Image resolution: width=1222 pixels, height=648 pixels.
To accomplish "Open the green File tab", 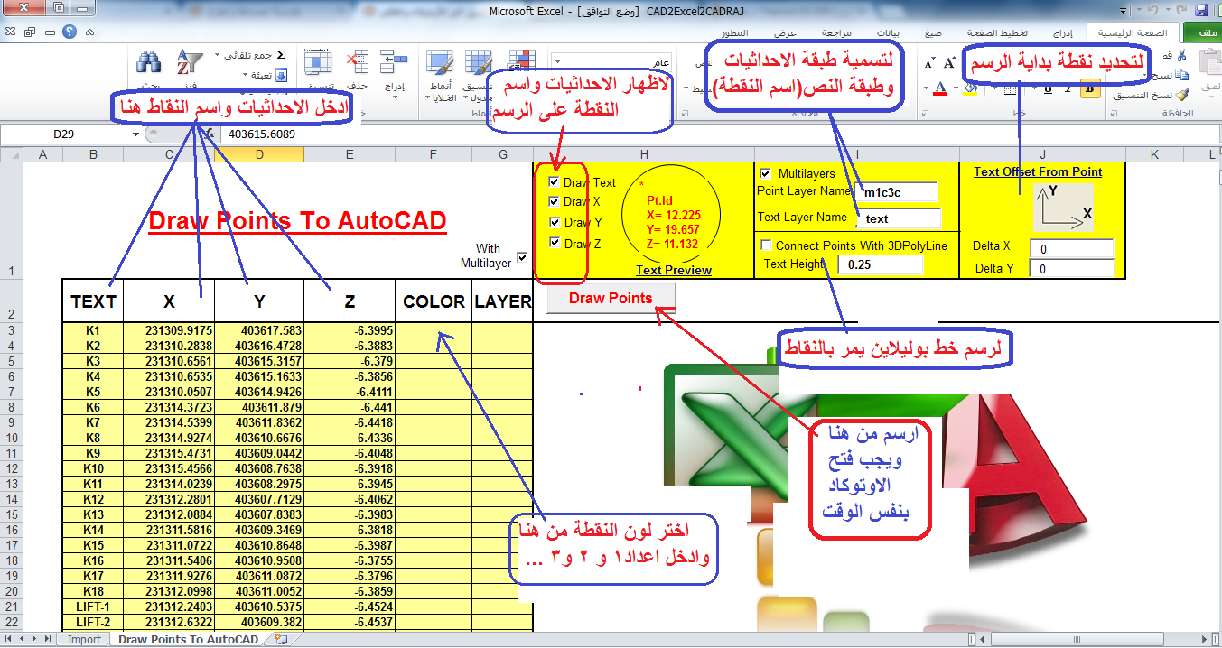I will [x=1202, y=33].
